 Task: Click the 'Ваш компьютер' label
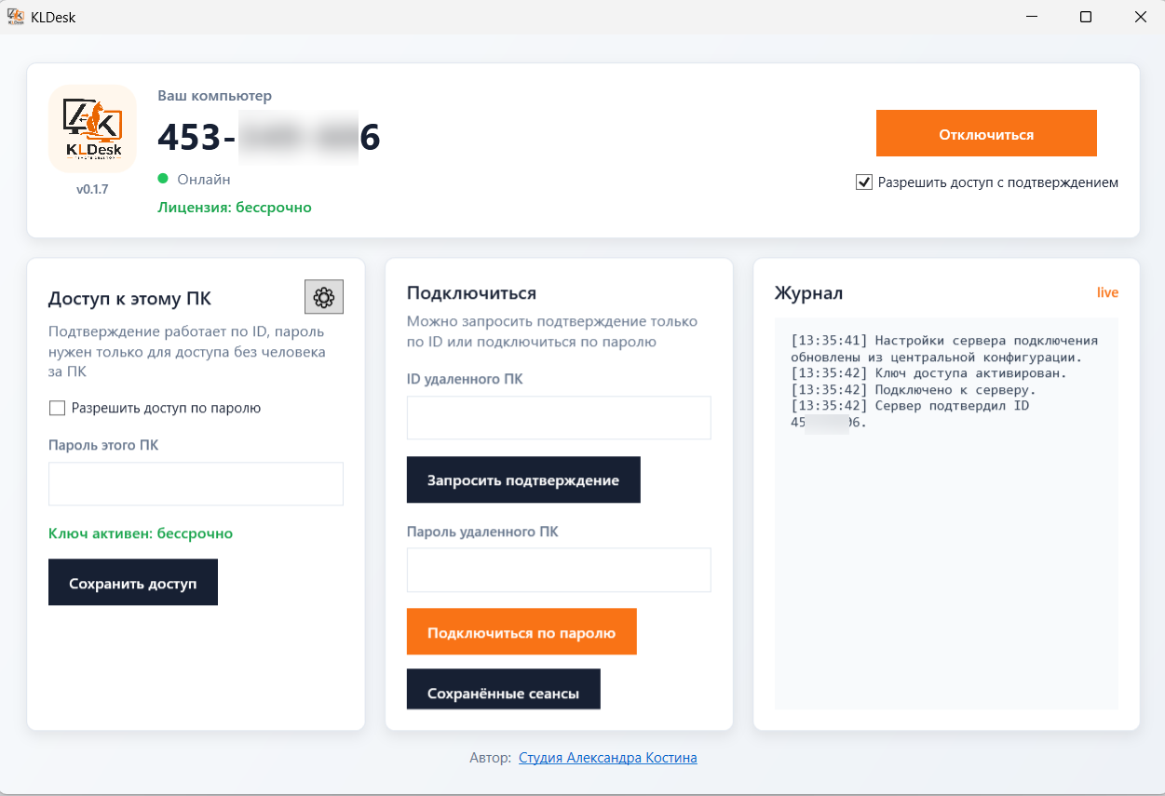coord(214,96)
